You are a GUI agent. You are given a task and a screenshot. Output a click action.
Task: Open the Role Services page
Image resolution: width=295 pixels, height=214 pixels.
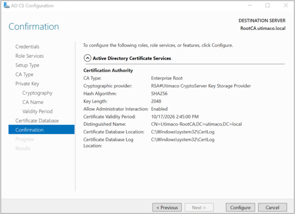pos(29,56)
